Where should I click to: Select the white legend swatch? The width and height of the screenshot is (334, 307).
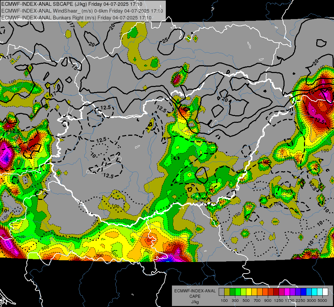click(325, 292)
